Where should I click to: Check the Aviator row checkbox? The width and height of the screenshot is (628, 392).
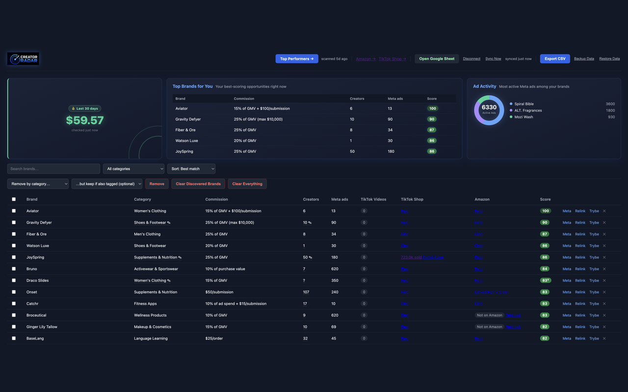pyautogui.click(x=14, y=211)
